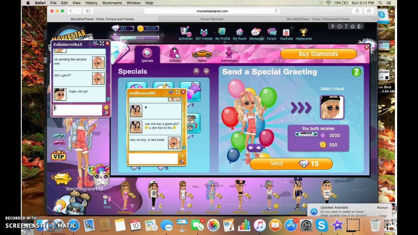Image resolution: width=418 pixels, height=235 pixels.
Task: Close the XxbuttermilkxX chat
Action: click(x=107, y=43)
